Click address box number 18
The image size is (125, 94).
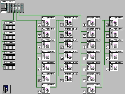click(x=85, y=92)
